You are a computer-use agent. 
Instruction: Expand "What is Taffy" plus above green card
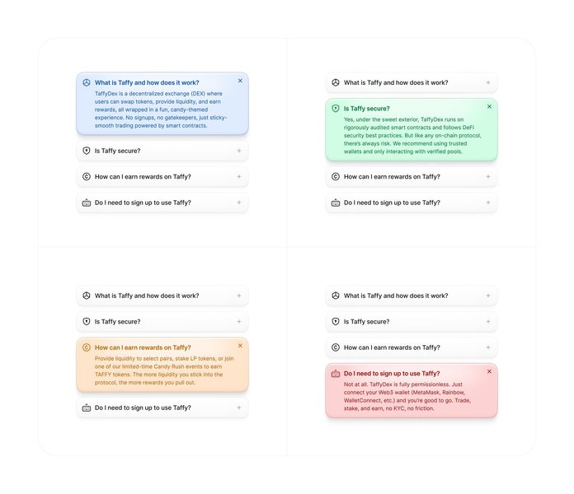[x=488, y=82]
